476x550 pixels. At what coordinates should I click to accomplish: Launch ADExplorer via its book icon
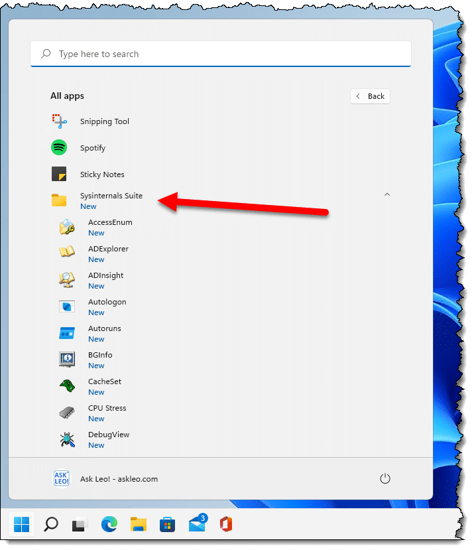pyautogui.click(x=67, y=251)
